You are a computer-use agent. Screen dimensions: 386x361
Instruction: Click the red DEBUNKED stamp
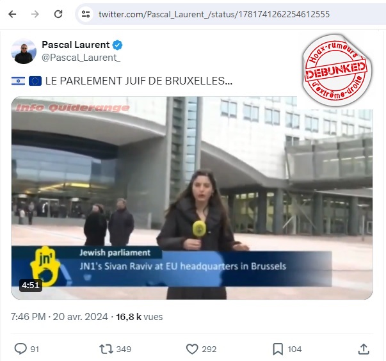tap(337, 70)
